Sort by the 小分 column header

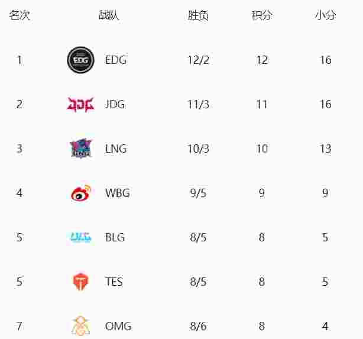(325, 15)
